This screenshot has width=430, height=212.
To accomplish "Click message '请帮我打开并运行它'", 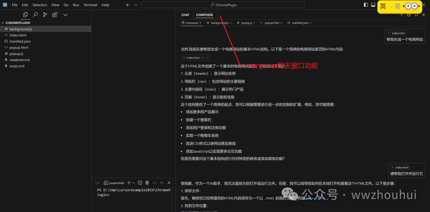I will click(x=407, y=174).
